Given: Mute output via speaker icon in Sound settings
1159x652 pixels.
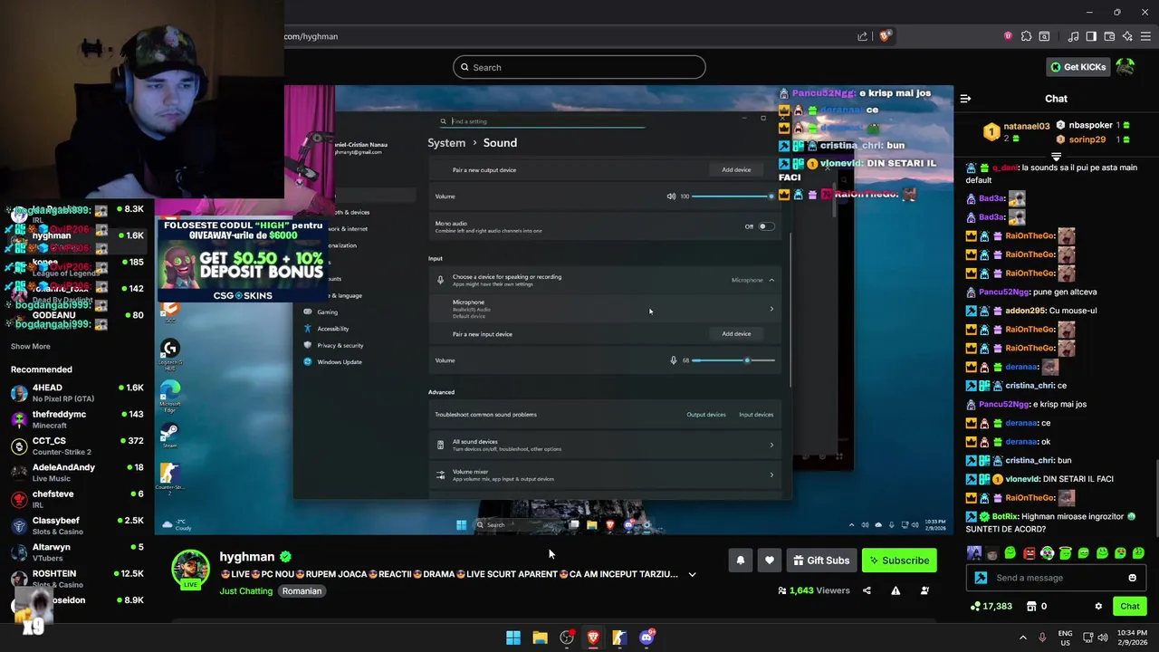Looking at the screenshot, I should coord(671,197).
